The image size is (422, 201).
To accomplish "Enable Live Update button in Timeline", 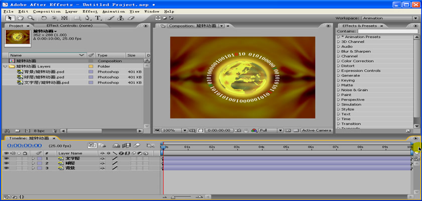I will [x=92, y=145].
